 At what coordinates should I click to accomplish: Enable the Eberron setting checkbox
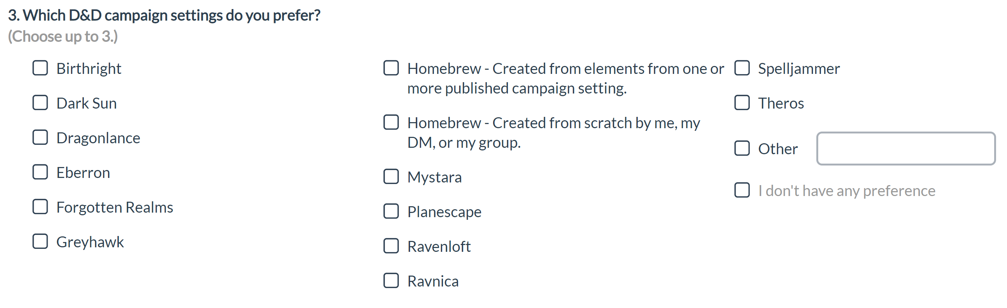40,172
